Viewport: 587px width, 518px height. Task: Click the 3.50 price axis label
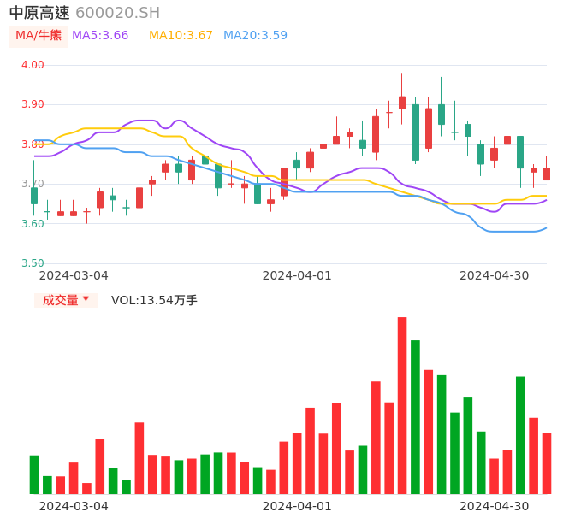[x=33, y=263]
